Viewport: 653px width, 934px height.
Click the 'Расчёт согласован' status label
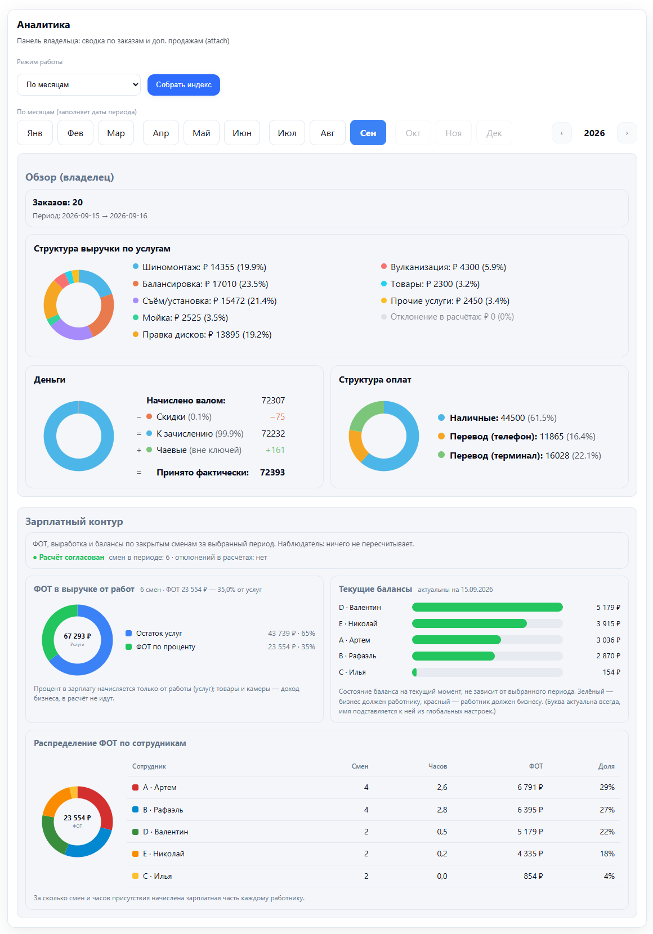(x=69, y=557)
